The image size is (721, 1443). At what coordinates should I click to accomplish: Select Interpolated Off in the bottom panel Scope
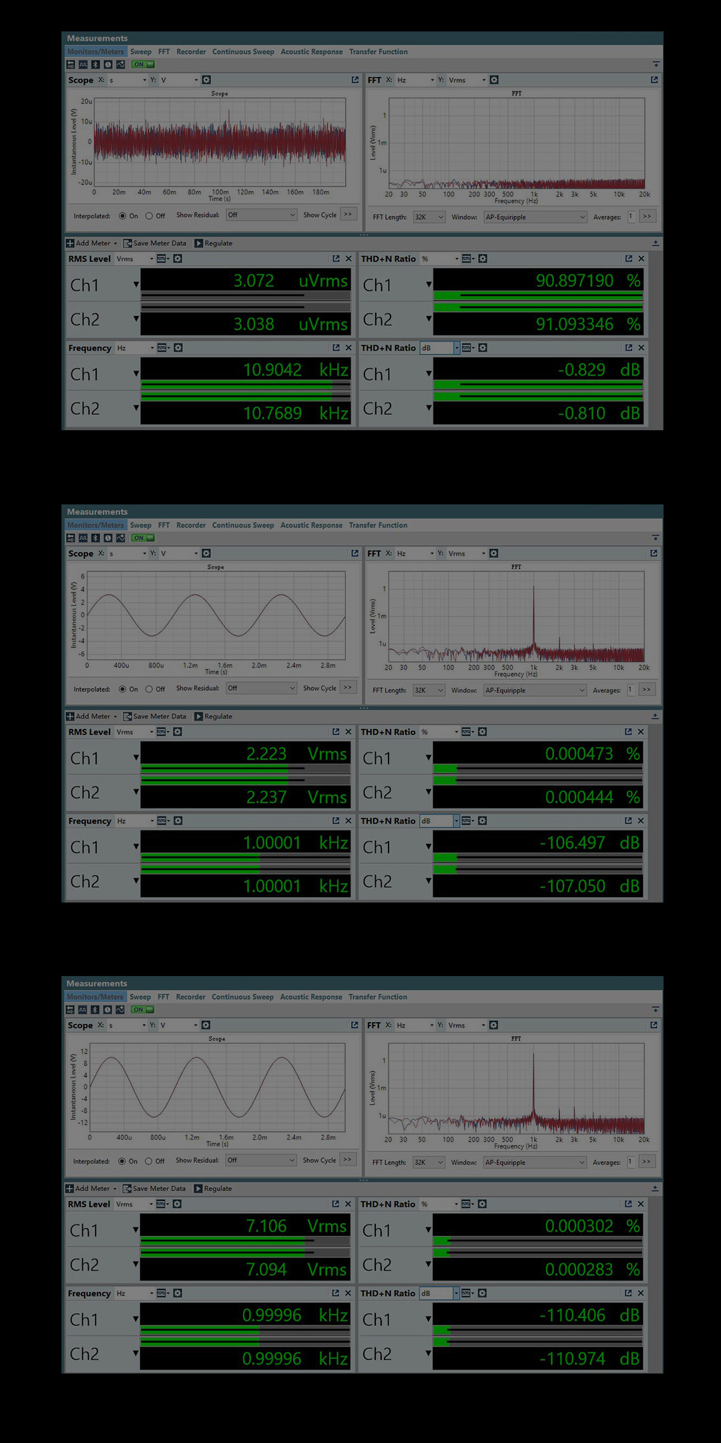coord(149,1161)
